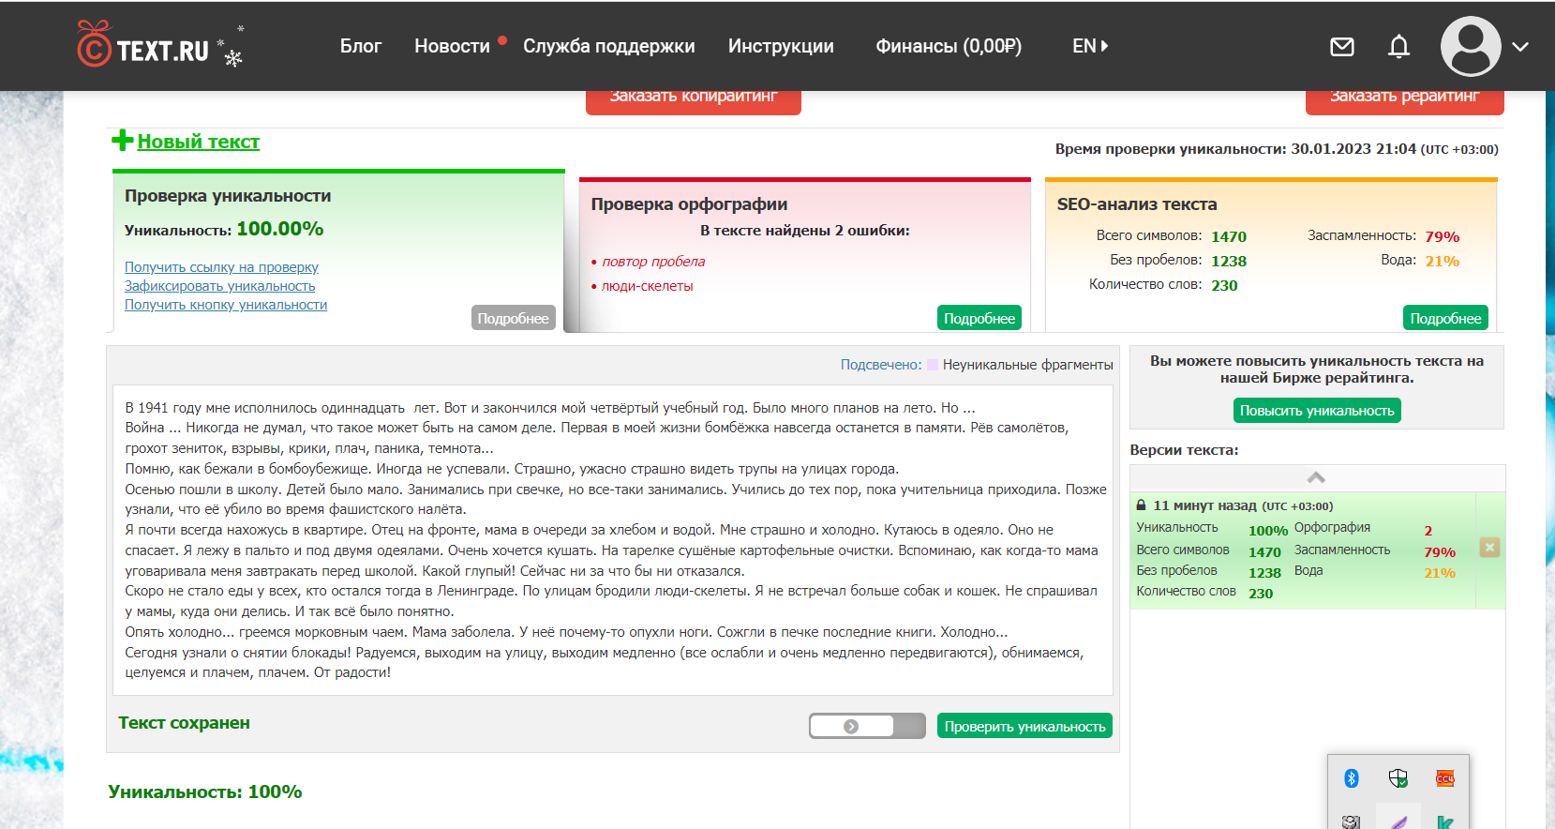Open the Блог menu item
The width and height of the screenshot is (1555, 829).
[360, 46]
